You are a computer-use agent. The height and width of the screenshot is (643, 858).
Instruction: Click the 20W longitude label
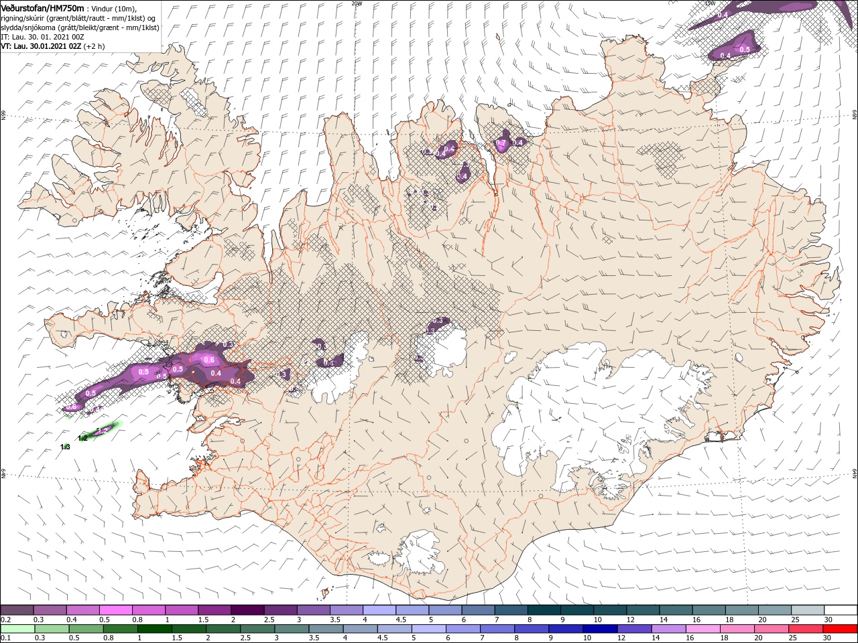(357, 3)
